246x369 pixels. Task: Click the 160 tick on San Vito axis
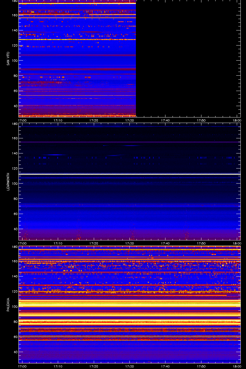pos(14,15)
